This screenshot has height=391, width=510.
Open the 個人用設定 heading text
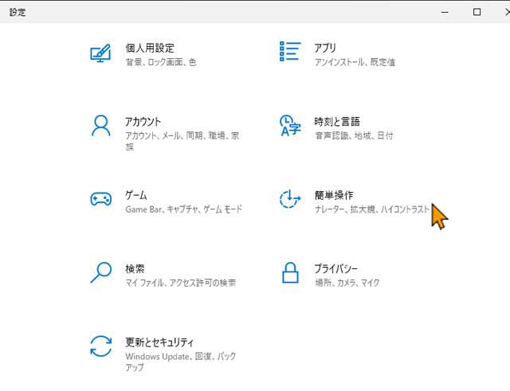(150, 48)
